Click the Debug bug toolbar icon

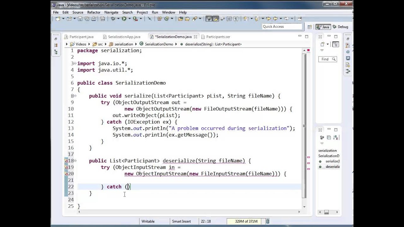(x=113, y=19)
